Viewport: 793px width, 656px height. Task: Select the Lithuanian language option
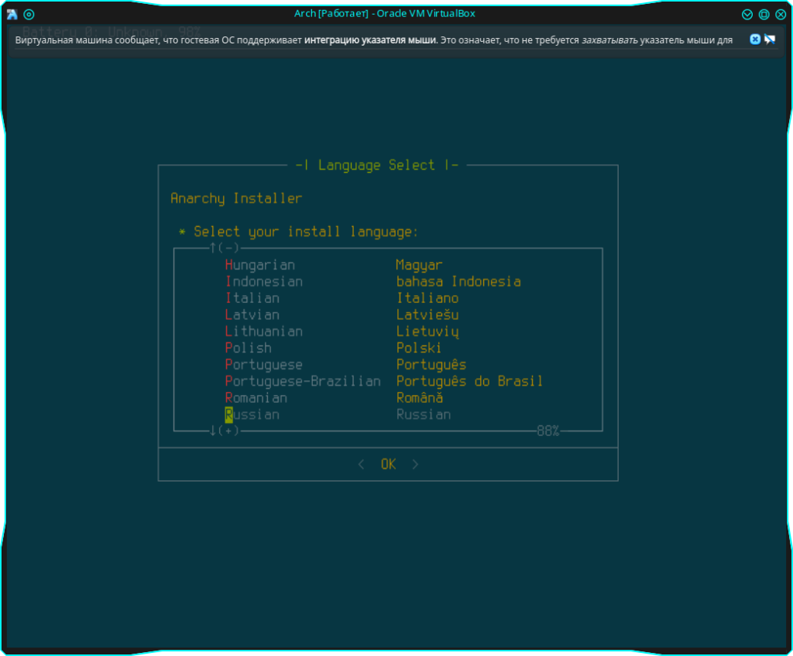[264, 331]
